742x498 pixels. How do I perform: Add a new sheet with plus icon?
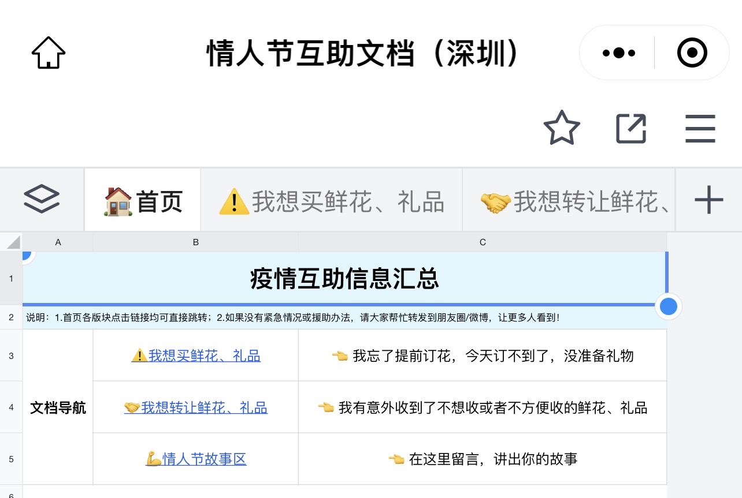click(x=708, y=200)
